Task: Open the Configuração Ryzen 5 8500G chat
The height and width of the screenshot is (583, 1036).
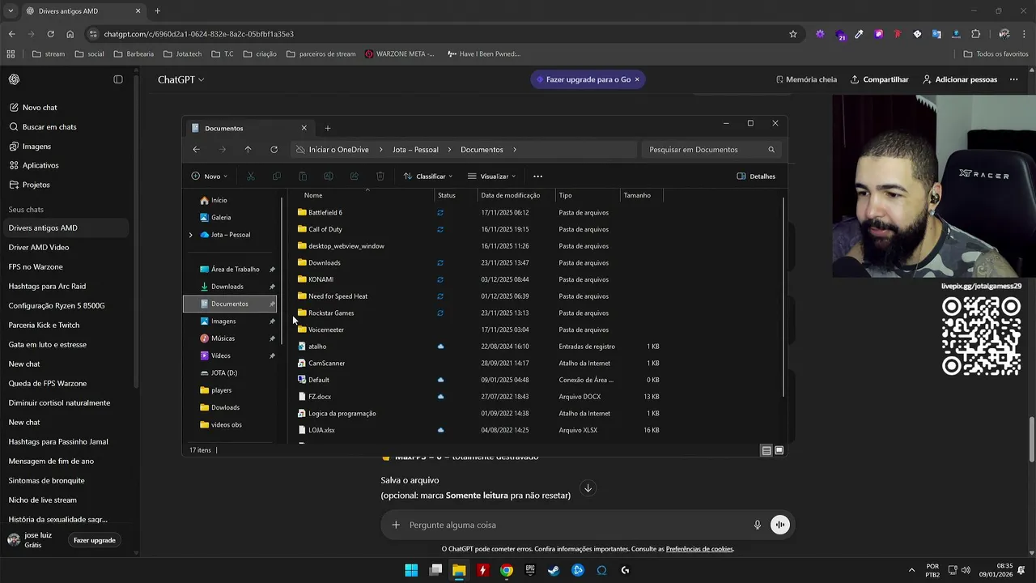Action: (x=57, y=305)
